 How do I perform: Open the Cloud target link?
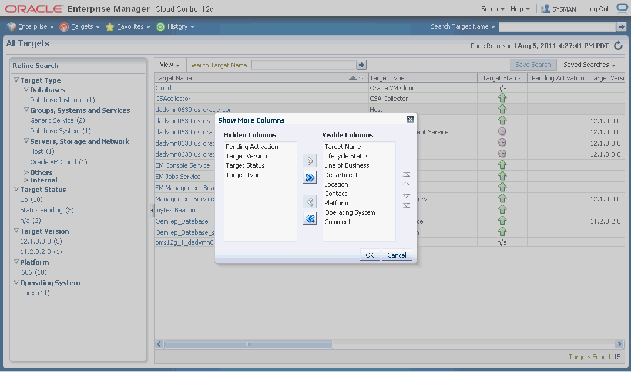[x=163, y=88]
